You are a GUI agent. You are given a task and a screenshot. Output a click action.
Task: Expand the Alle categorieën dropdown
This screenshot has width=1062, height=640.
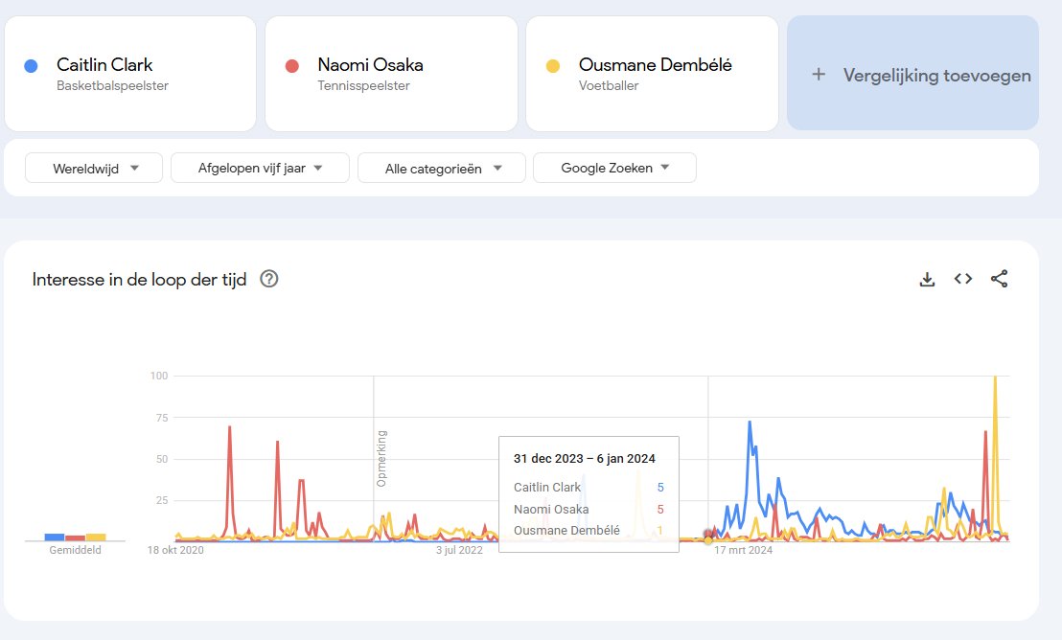click(442, 168)
